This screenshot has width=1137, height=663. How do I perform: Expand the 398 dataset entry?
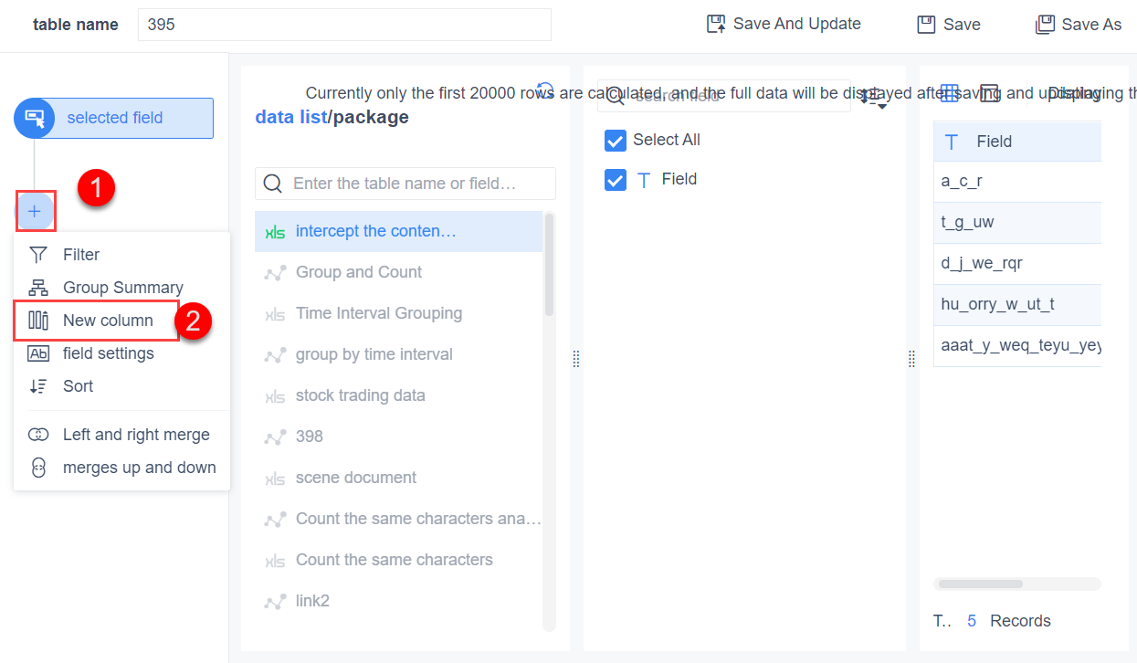pyautogui.click(x=311, y=436)
